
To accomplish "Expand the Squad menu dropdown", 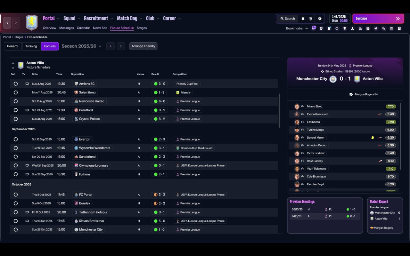I will (x=79, y=19).
